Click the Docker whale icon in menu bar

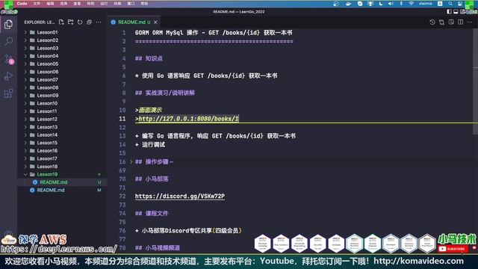(x=348, y=4)
